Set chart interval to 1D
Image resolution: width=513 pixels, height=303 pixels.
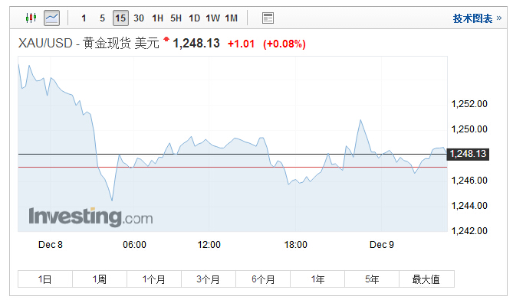click(194, 18)
